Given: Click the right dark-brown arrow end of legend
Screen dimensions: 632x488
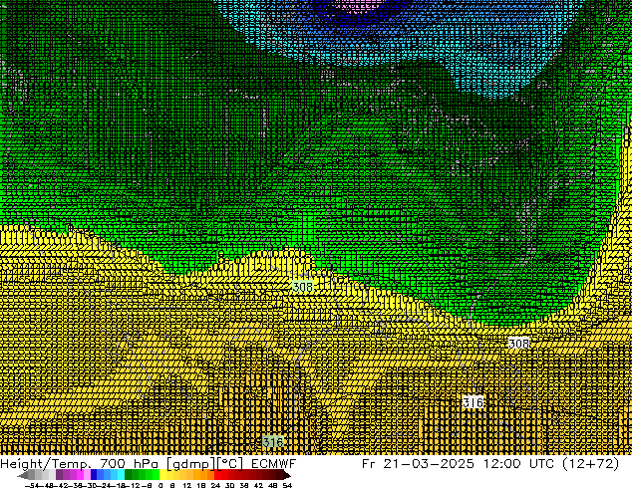Looking at the screenshot, I should 286,475.
